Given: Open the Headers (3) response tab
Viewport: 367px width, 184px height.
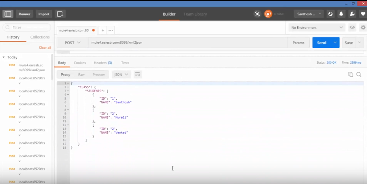Looking at the screenshot, I should click(103, 63).
